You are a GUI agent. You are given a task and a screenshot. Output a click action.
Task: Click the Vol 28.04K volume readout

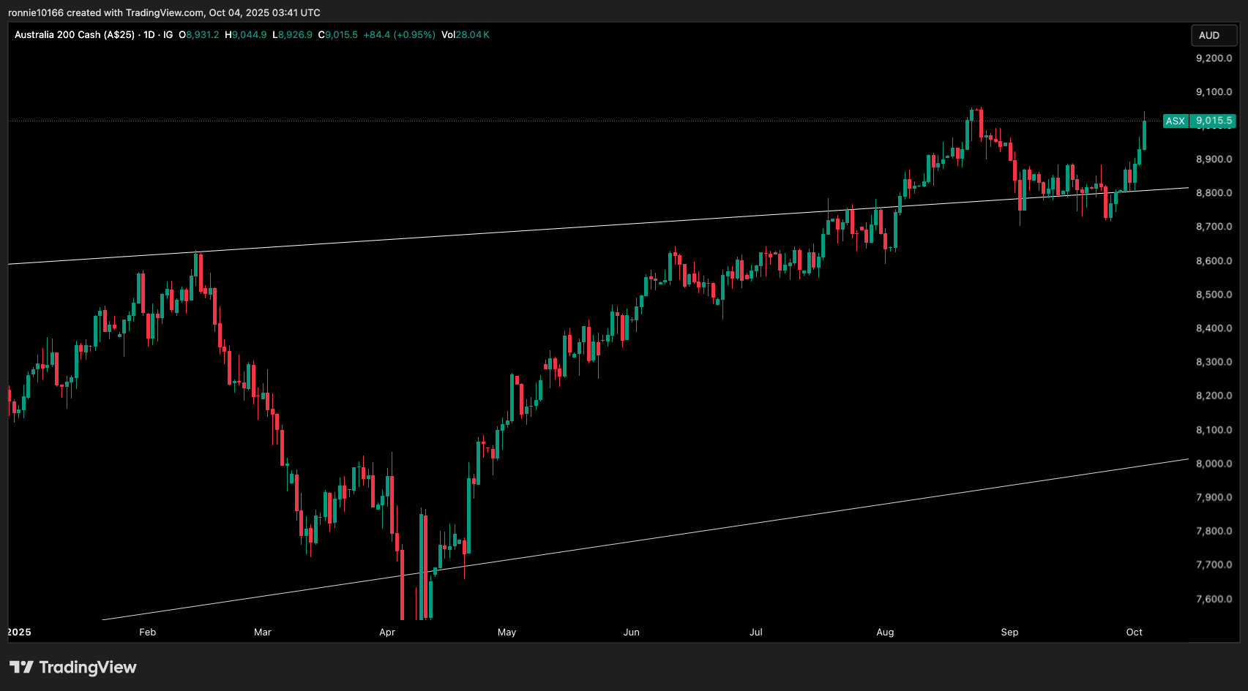466,35
